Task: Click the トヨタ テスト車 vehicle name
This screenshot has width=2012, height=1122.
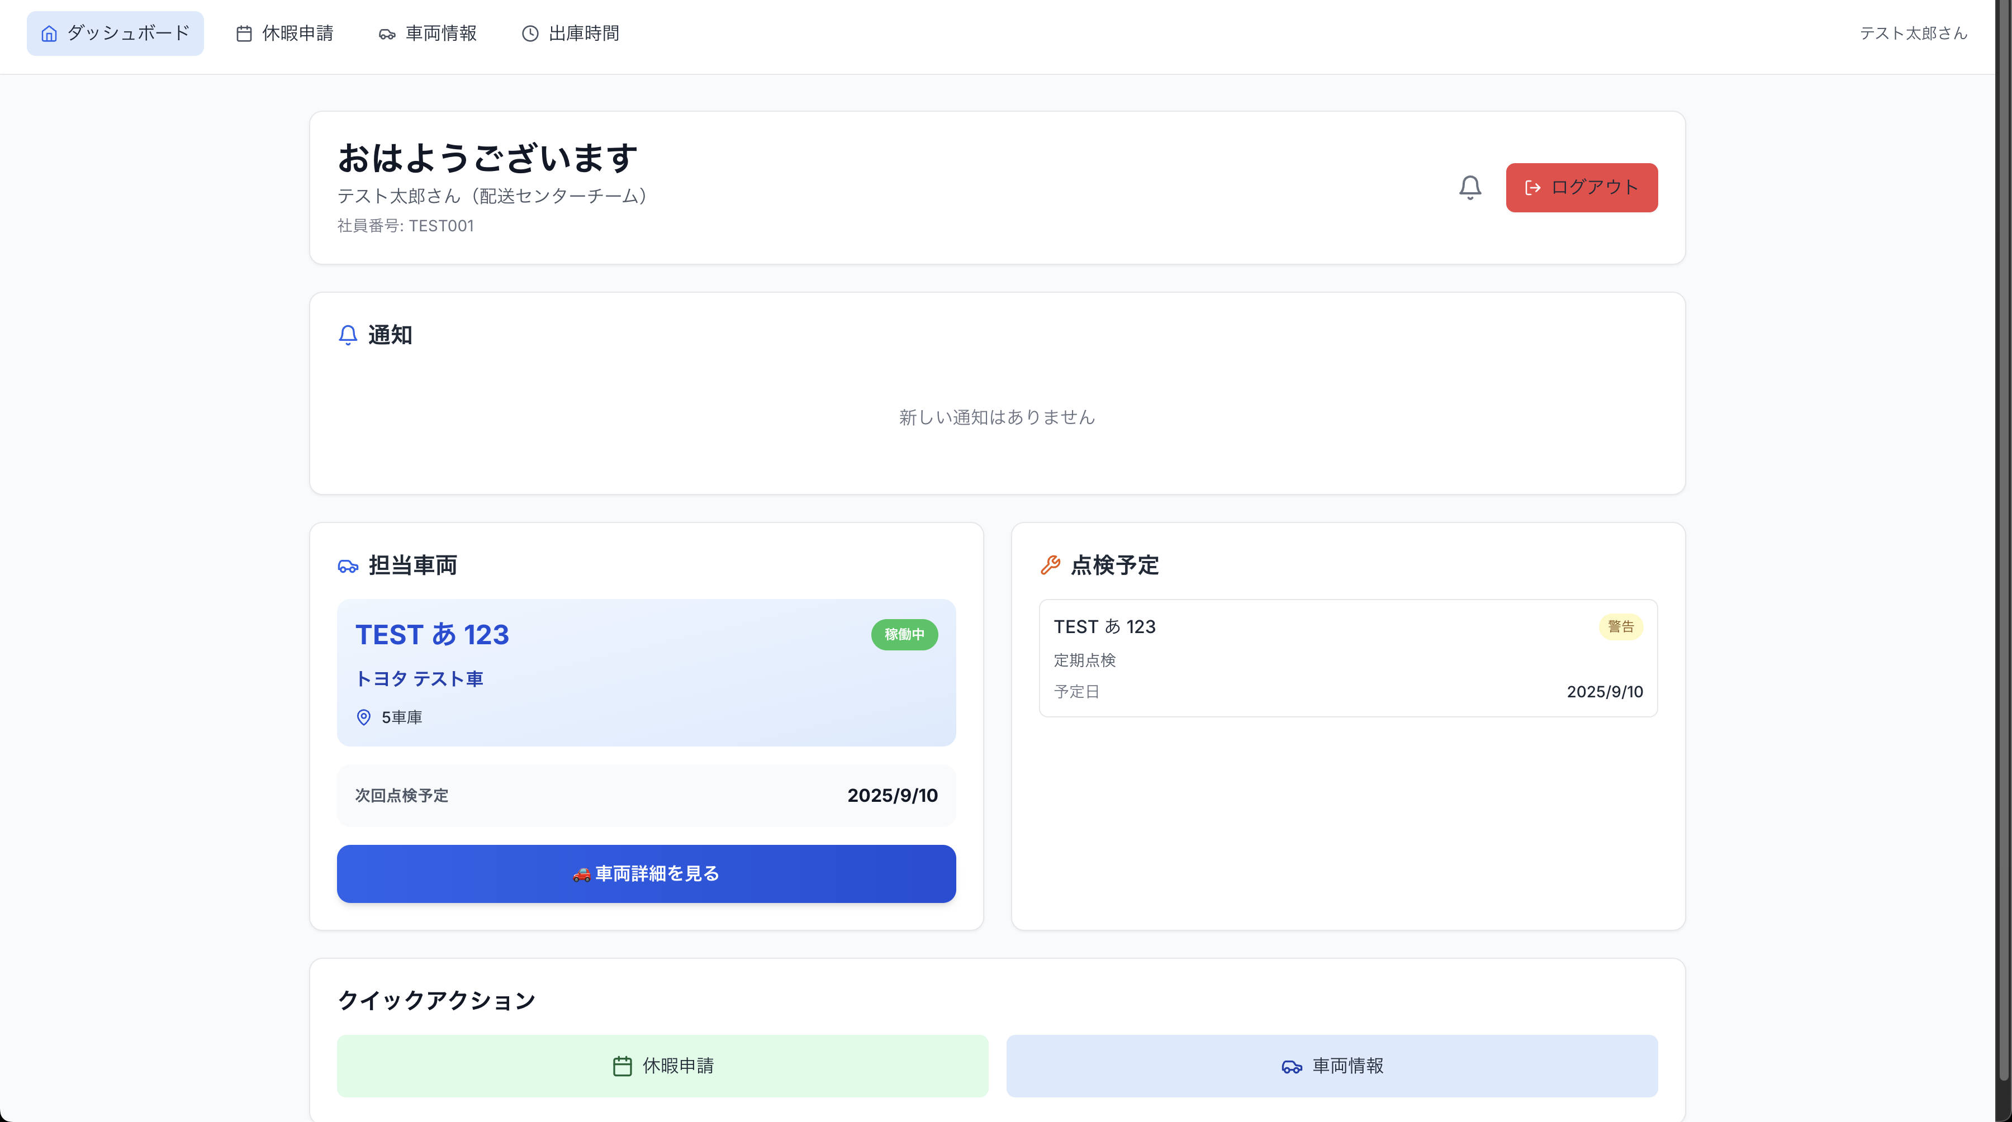Action: tap(419, 678)
